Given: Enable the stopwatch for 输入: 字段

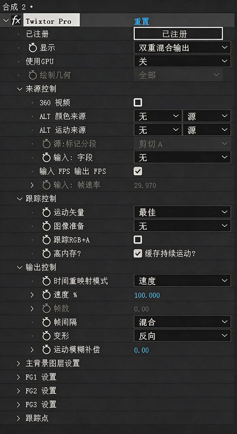Looking at the screenshot, I should [46, 157].
